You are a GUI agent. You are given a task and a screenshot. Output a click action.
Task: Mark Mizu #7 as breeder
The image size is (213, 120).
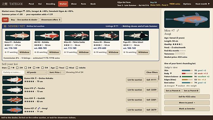tap(187, 109)
